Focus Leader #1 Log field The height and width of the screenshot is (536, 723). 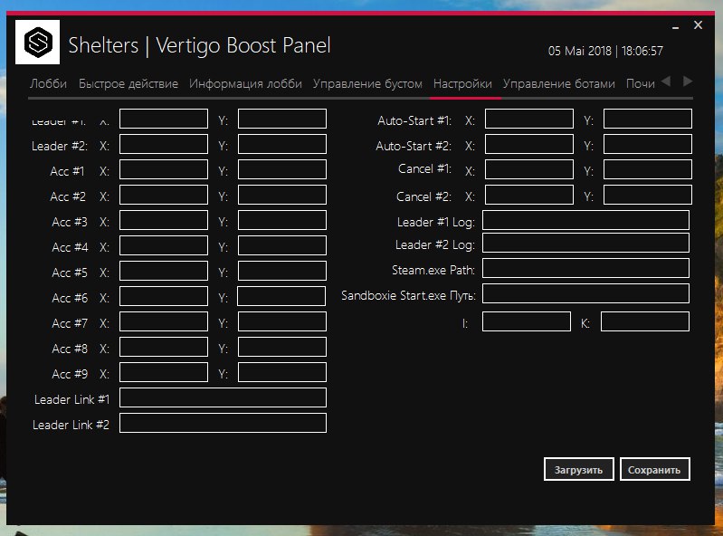click(x=586, y=221)
